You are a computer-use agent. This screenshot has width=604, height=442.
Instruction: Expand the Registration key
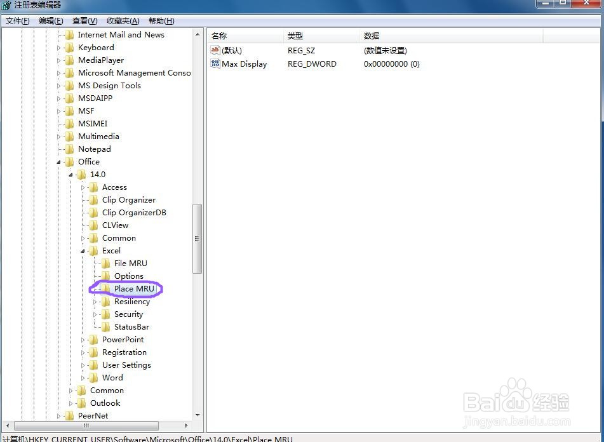[83, 353]
